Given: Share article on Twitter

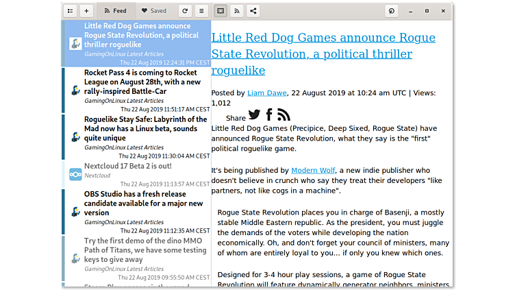Looking at the screenshot, I should tap(254, 114).
